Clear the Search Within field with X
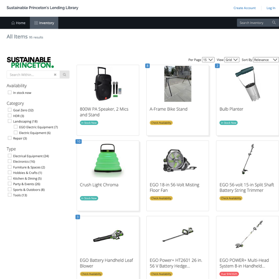Viewport: 279px width, 279px height. coord(55,75)
